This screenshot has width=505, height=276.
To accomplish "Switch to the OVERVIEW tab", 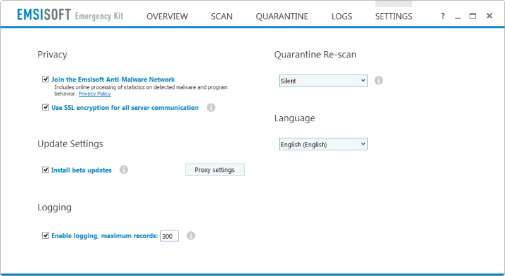I will point(167,16).
